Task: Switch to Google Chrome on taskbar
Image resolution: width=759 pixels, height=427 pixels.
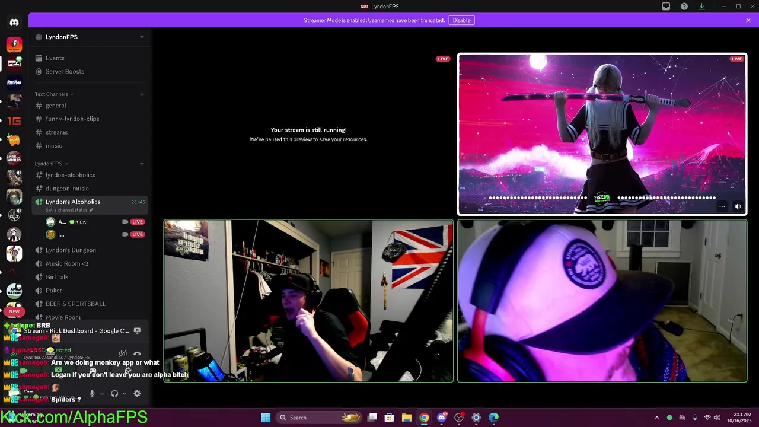Action: tap(424, 418)
